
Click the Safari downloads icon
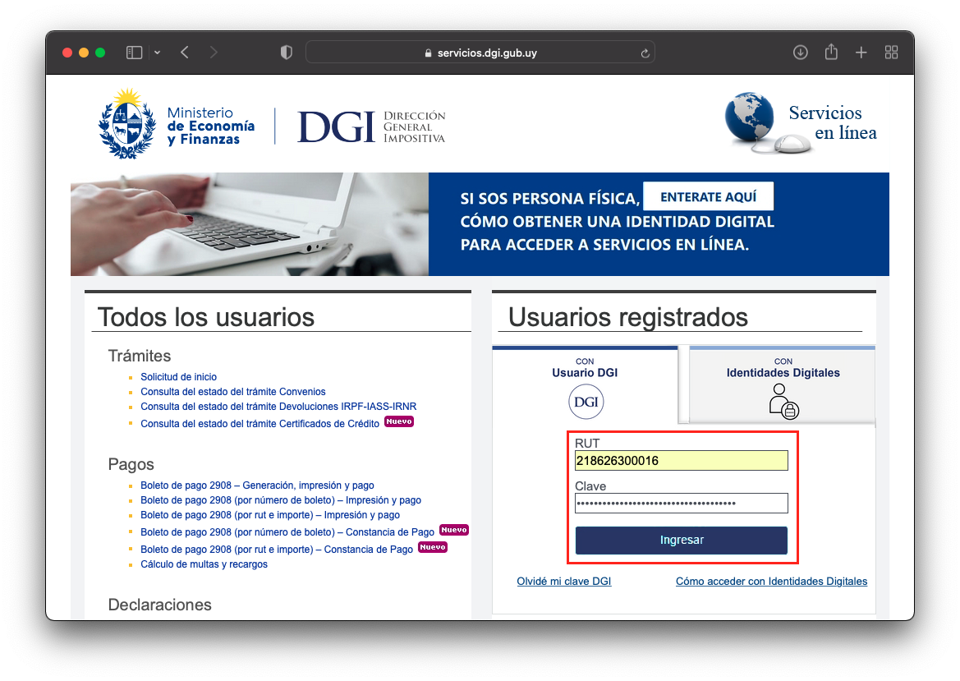[800, 52]
